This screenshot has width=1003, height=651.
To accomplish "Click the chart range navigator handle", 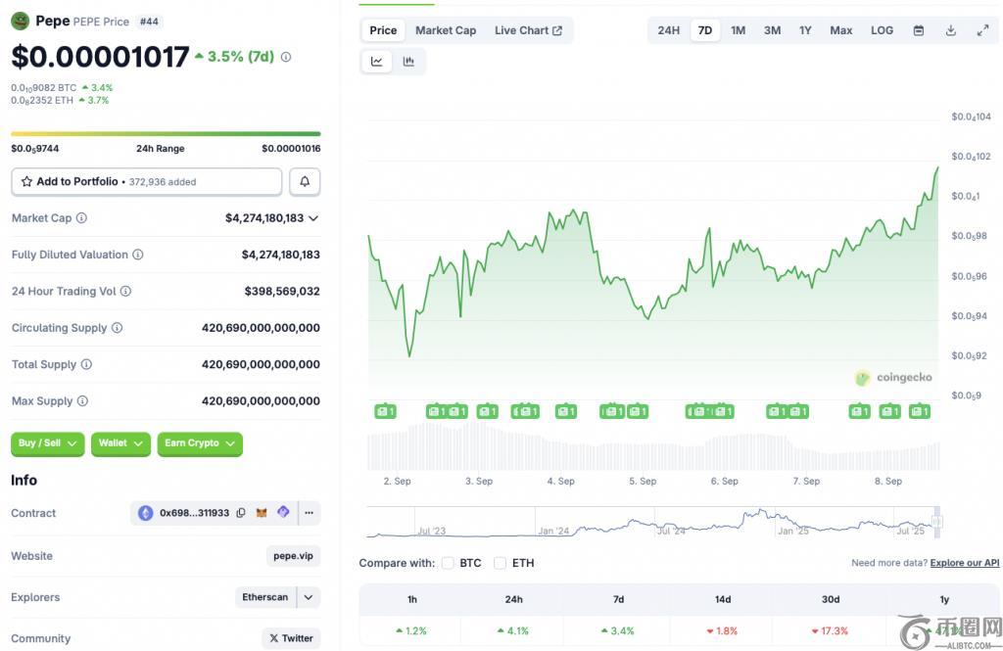I will pos(936,522).
